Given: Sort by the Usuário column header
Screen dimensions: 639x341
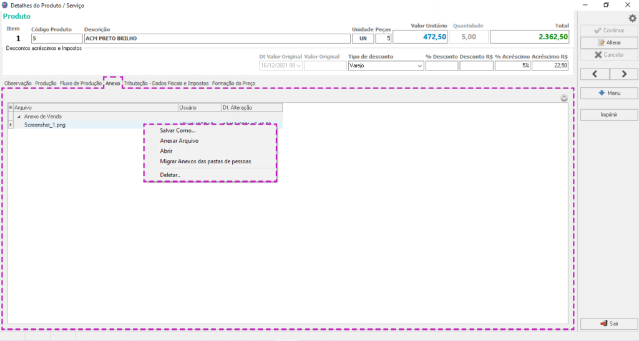Looking at the screenshot, I should pyautogui.click(x=199, y=108).
